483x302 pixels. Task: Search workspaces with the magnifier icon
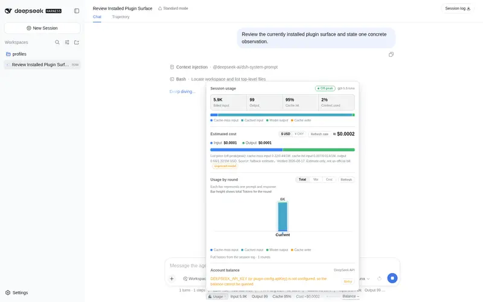57,42
